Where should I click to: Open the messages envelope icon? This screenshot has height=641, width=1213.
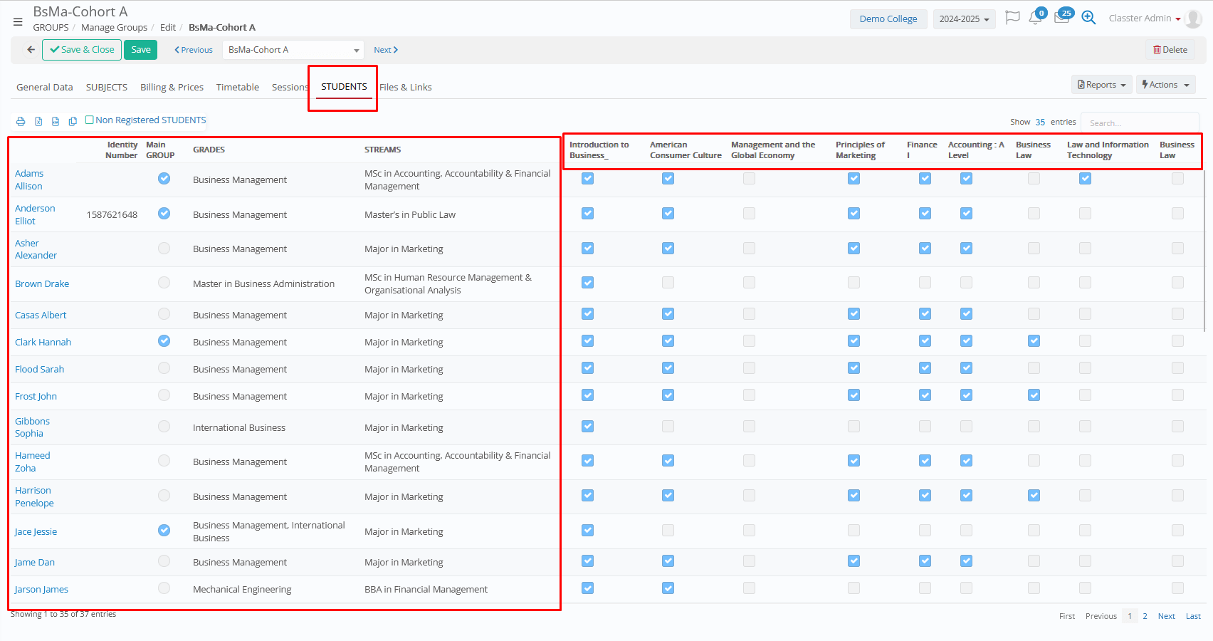pyautogui.click(x=1061, y=19)
